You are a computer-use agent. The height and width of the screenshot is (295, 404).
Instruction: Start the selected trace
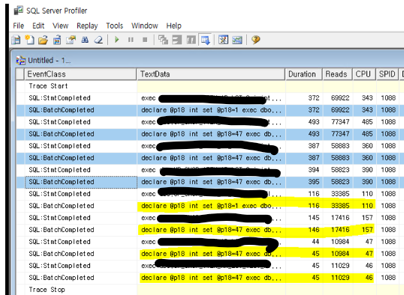click(116, 40)
